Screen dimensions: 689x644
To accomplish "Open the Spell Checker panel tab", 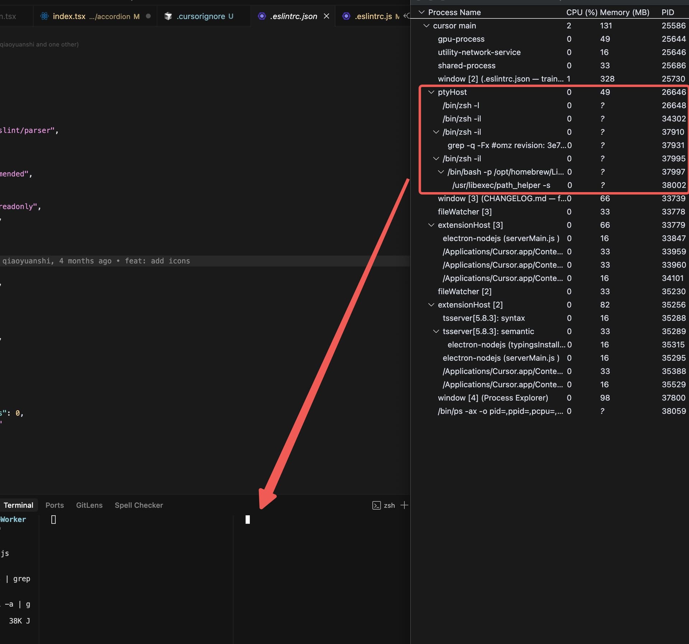I will (x=139, y=505).
